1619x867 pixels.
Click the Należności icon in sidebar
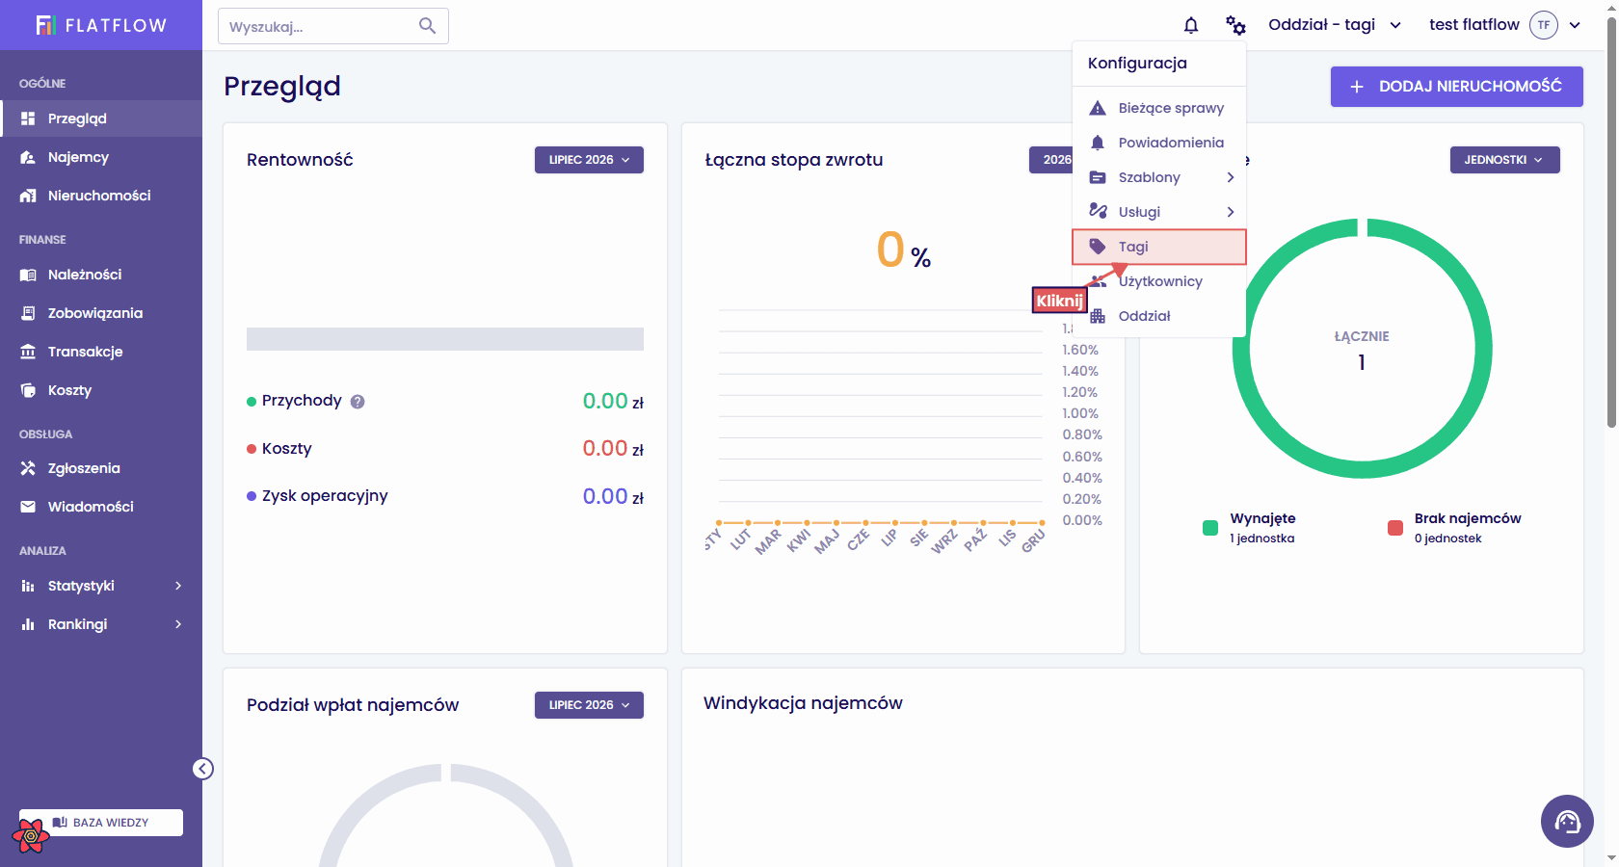[28, 275]
